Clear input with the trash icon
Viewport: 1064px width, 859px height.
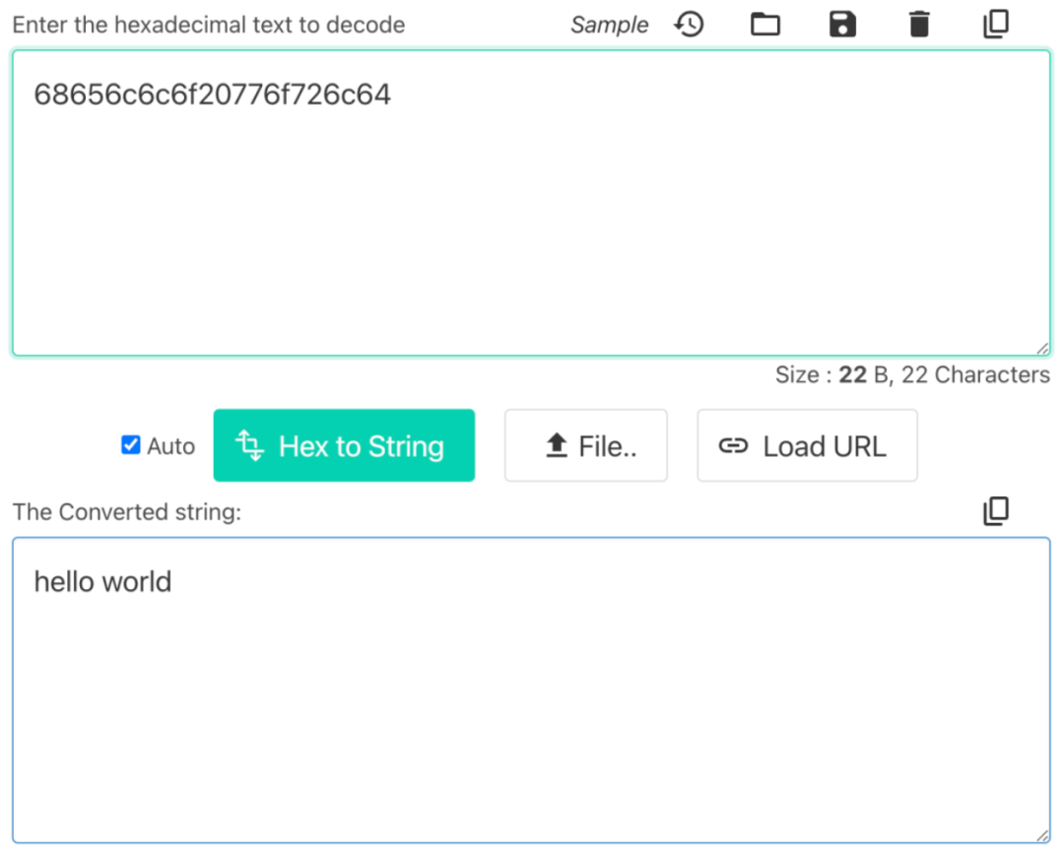coord(919,25)
